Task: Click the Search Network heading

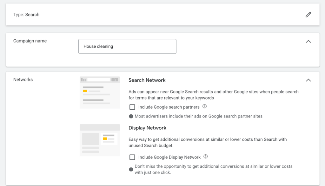Action: coord(147,80)
